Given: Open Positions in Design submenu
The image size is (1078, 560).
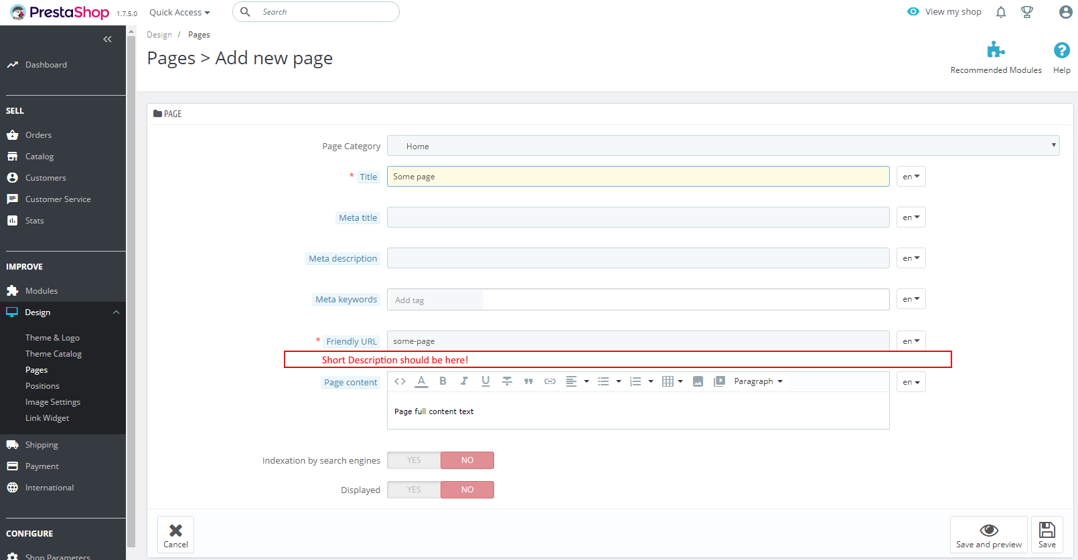Looking at the screenshot, I should tap(42, 386).
